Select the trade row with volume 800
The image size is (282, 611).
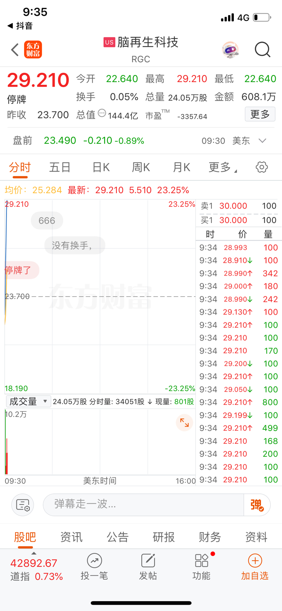239,402
